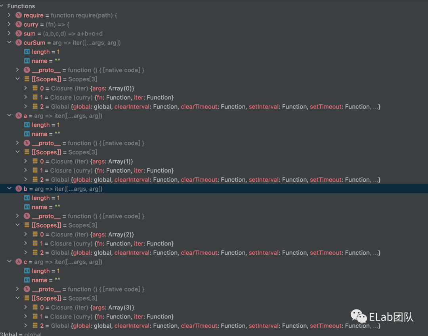The width and height of the screenshot is (428, 336).
Task: Collapse [[Scopes]] under function b
Action: click(x=17, y=225)
